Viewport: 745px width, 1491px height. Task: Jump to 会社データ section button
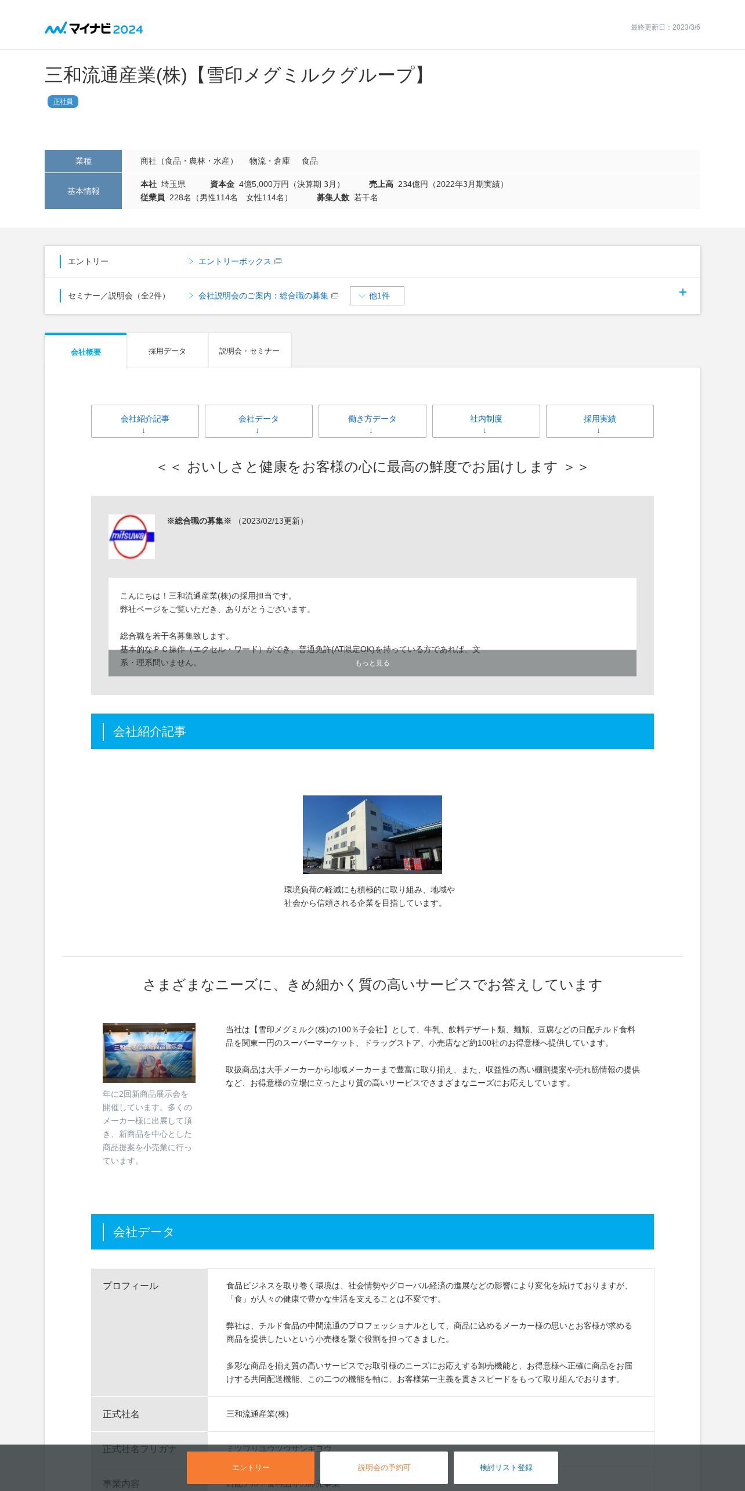pyautogui.click(x=259, y=422)
